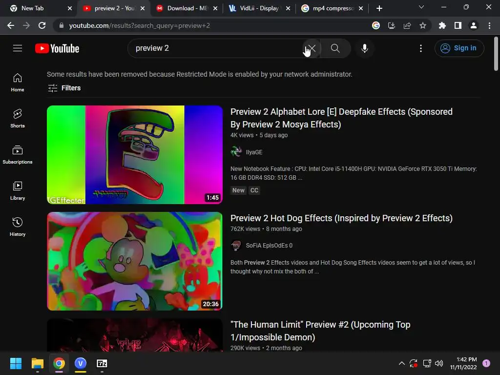Share this page via share icon
This screenshot has width=500, height=375.
tap(407, 25)
